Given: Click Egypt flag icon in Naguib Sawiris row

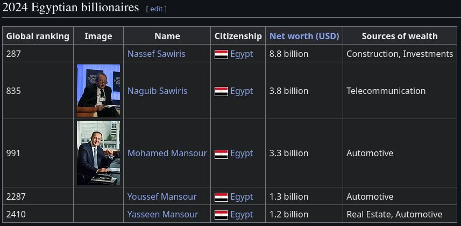Looking at the screenshot, I should click(221, 91).
